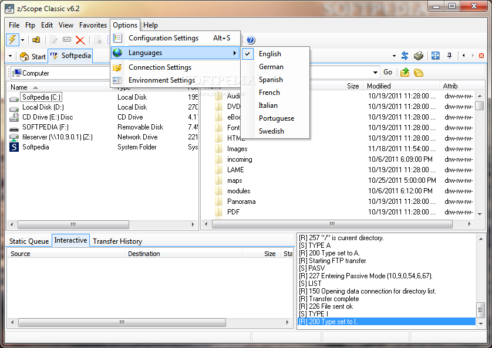Expand the Languages submenu arrow
Screen dimensions: 492x348
234,53
